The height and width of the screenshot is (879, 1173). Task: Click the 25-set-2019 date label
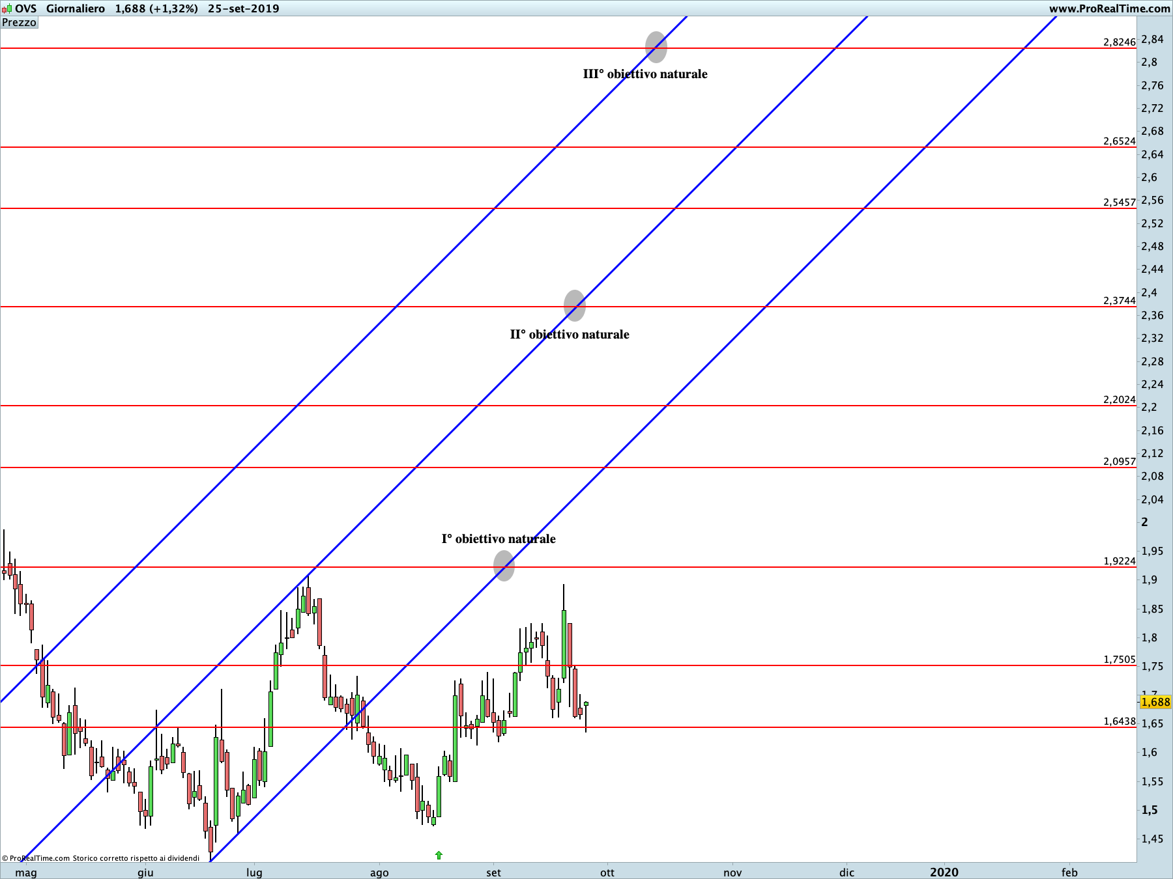pos(244,8)
